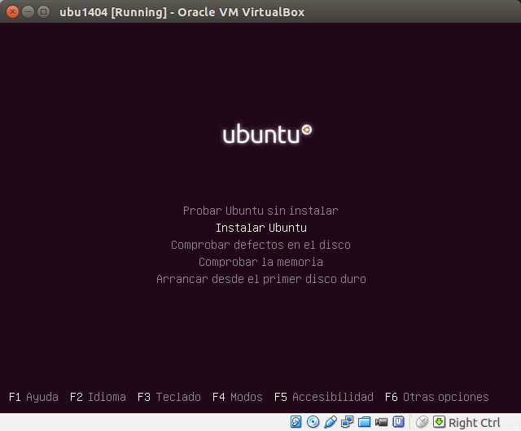Click the hard disk activity icon

[x=296, y=422]
